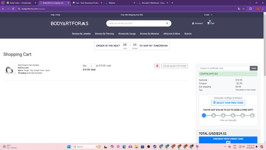
Task: Close the Bodyartforms shopping cart tab
Action: (x=68, y=3)
